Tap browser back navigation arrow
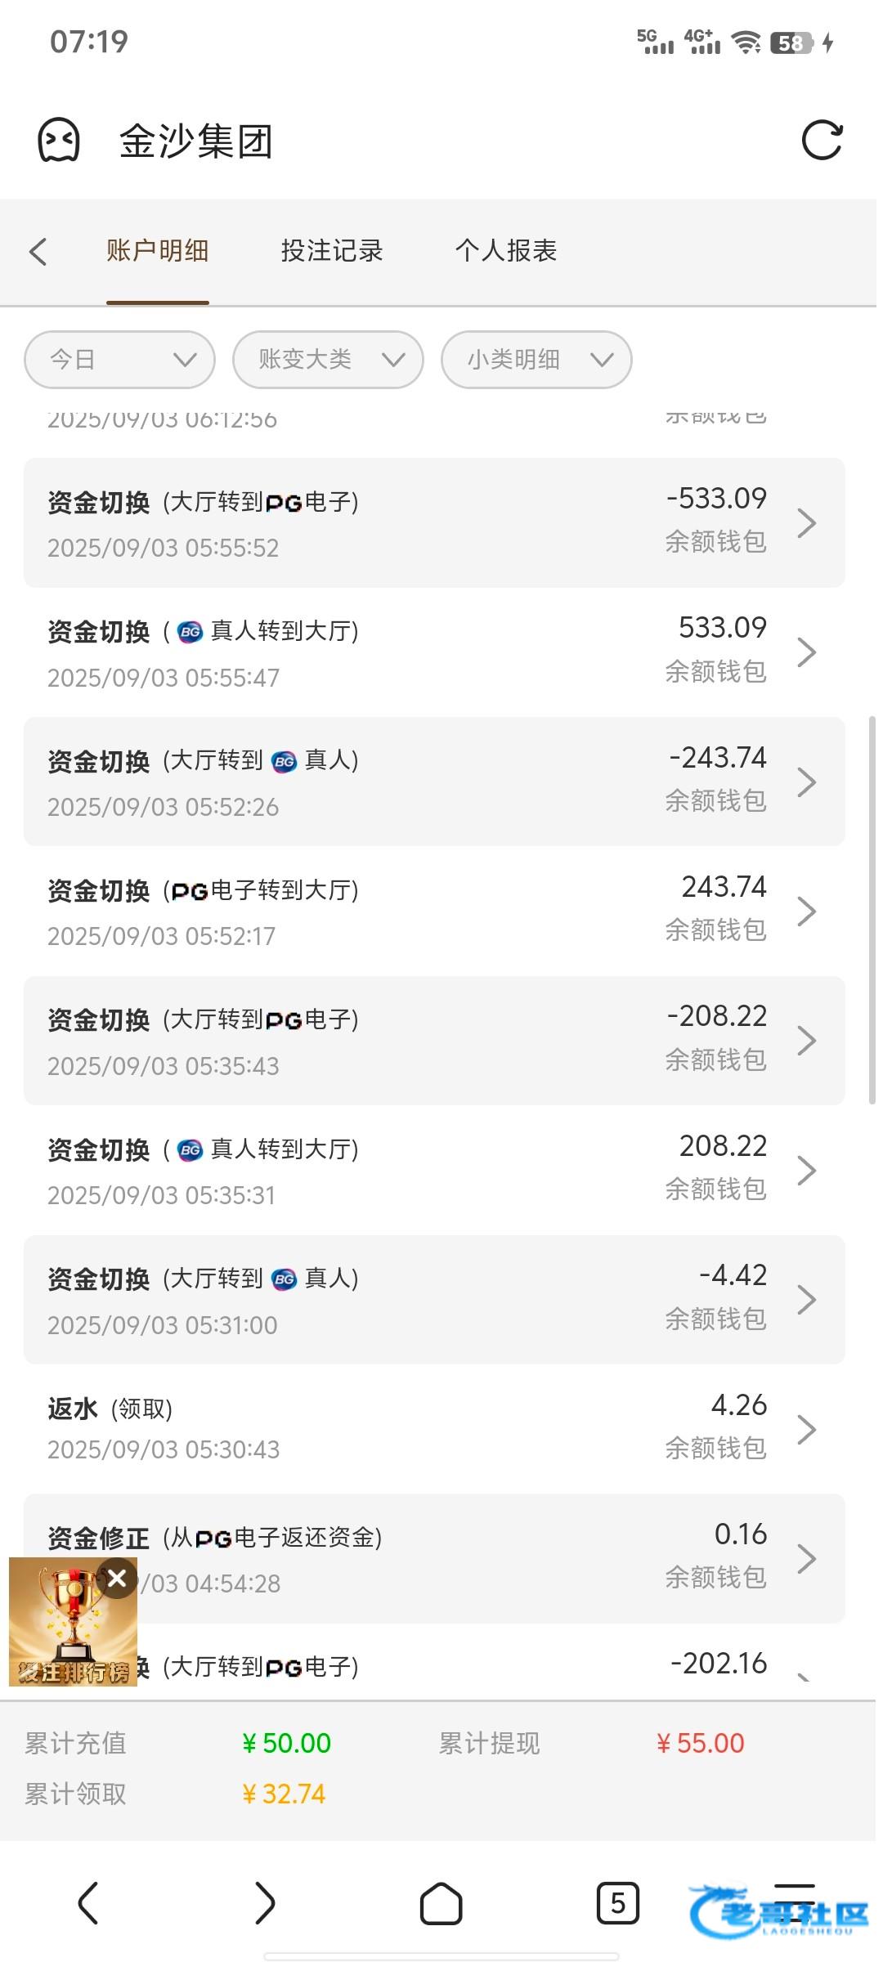883x1962 pixels. [x=88, y=1903]
